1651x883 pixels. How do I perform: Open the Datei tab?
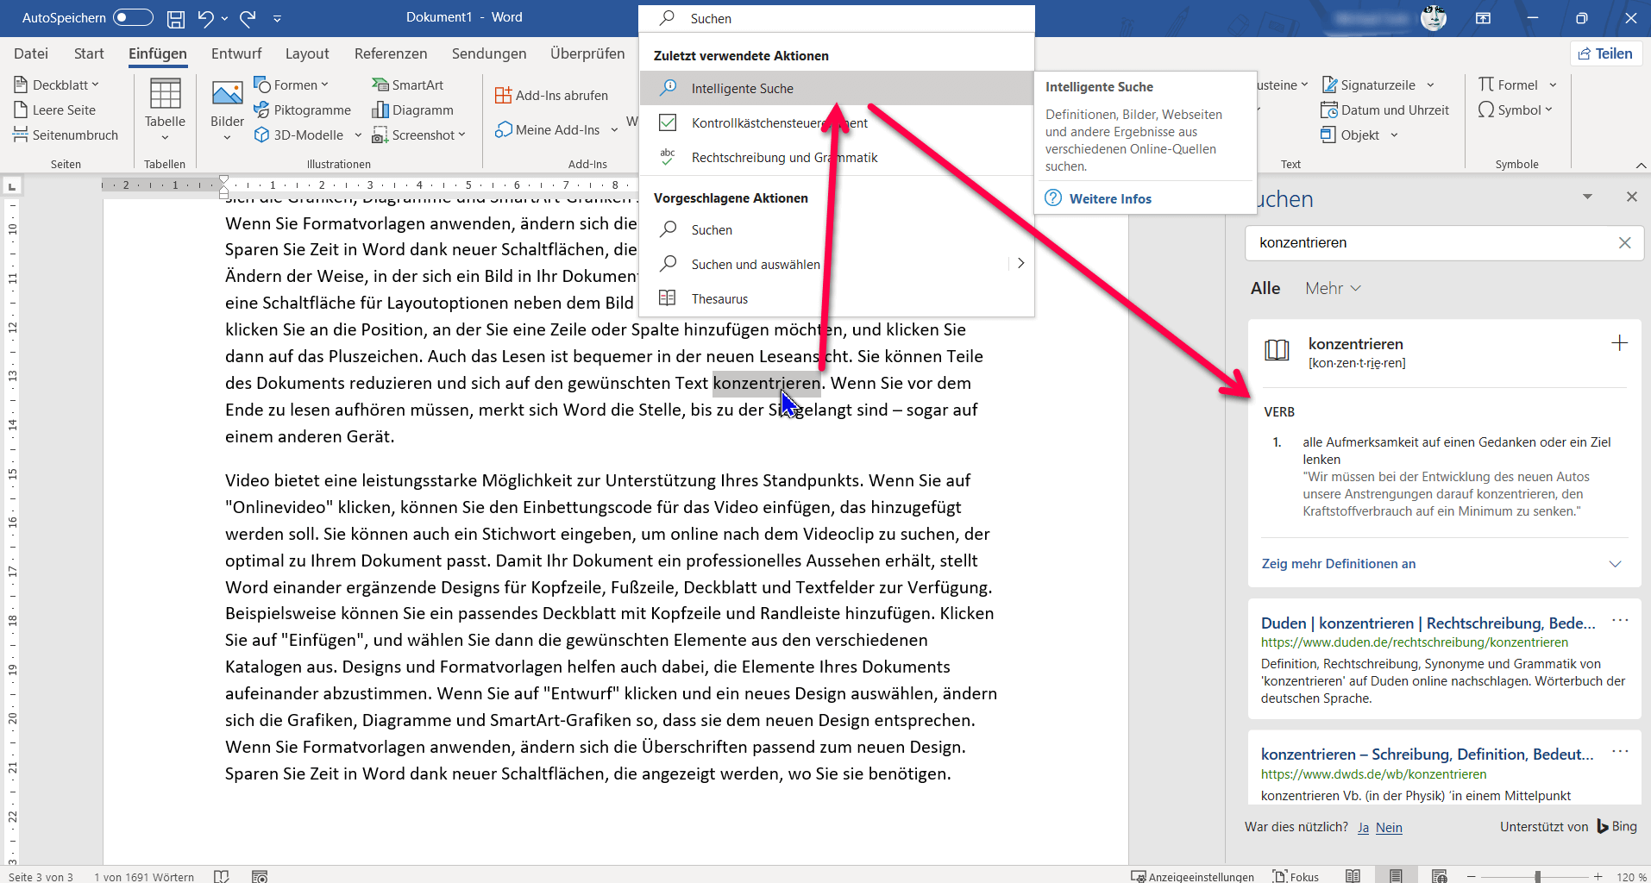click(31, 53)
